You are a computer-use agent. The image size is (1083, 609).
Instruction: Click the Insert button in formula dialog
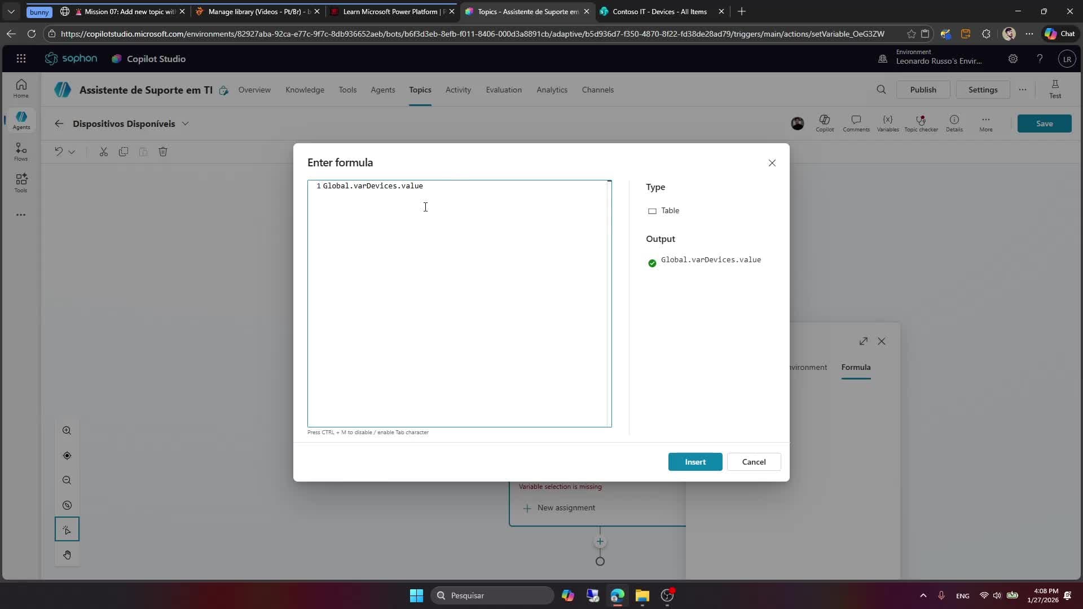(695, 461)
